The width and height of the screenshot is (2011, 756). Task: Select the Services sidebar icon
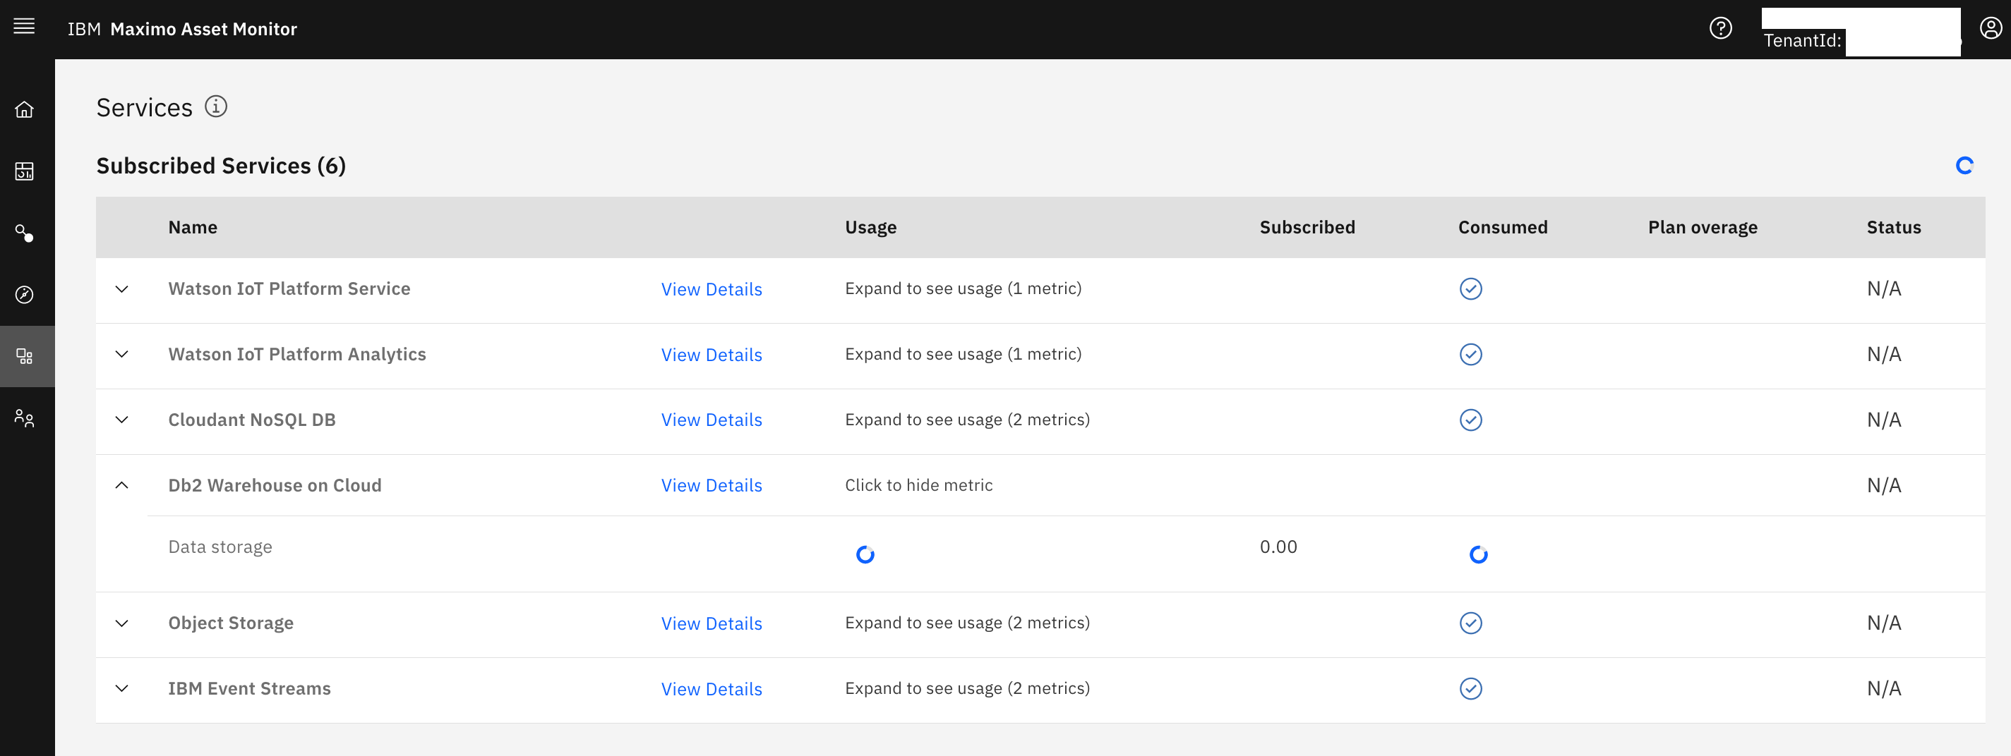(24, 357)
